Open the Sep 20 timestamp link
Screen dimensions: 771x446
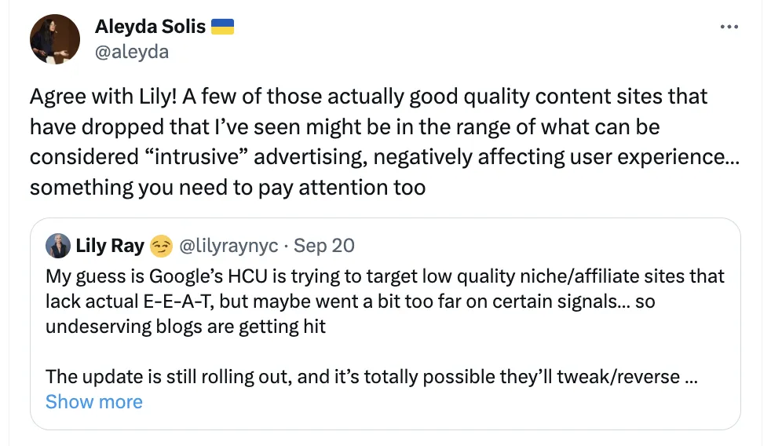[x=324, y=246]
